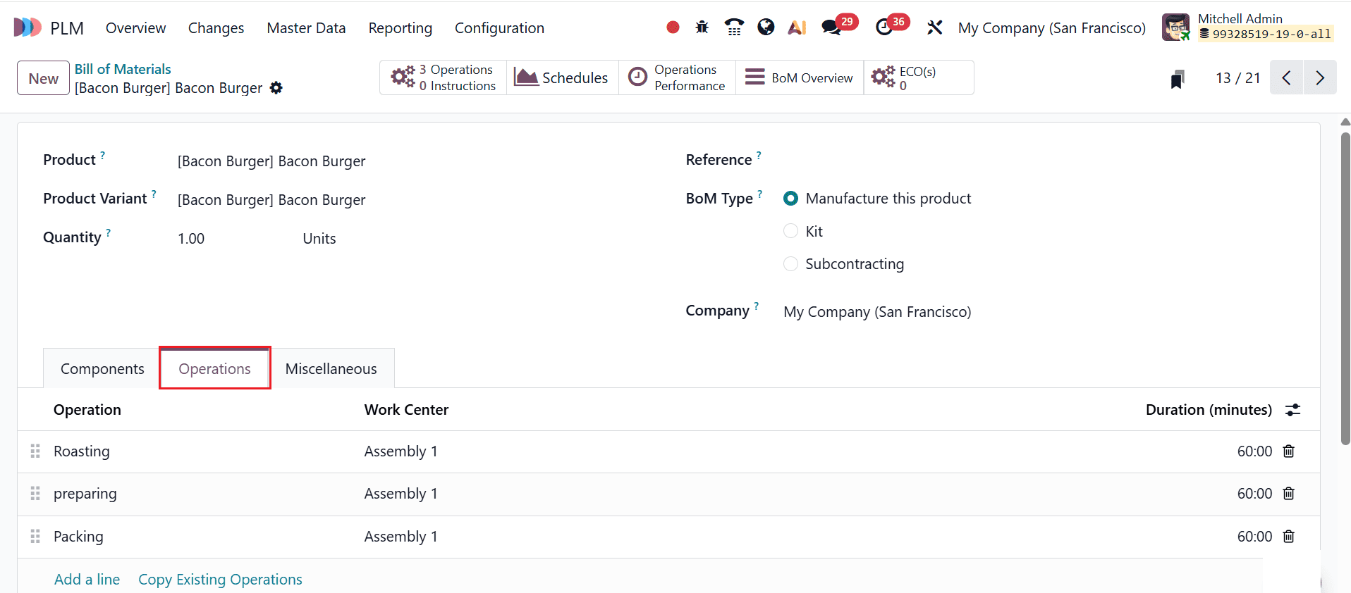The width and height of the screenshot is (1351, 593).
Task: Click Mitchell Admin avatar
Action: (1175, 27)
